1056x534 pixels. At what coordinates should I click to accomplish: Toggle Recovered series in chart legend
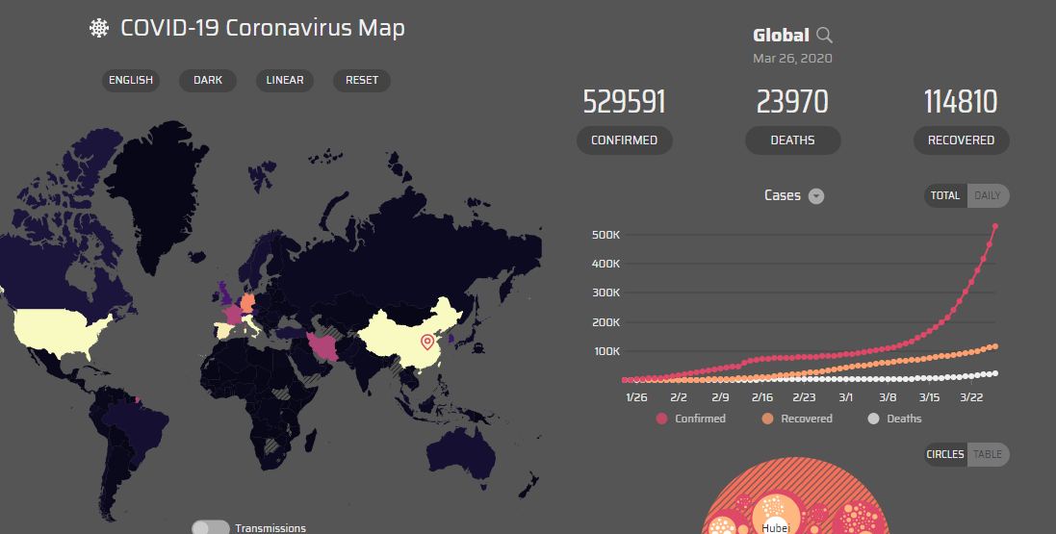click(x=797, y=419)
